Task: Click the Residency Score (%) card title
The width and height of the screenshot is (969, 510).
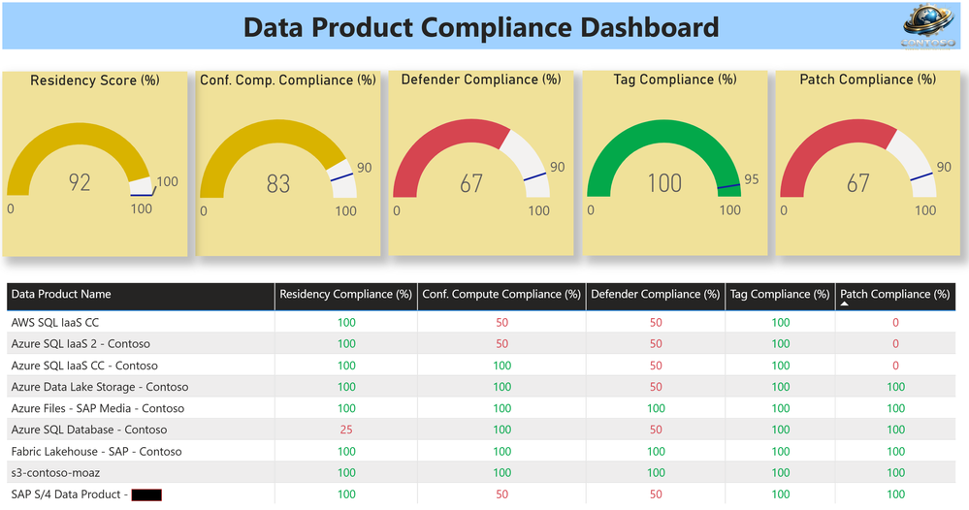Action: click(95, 80)
